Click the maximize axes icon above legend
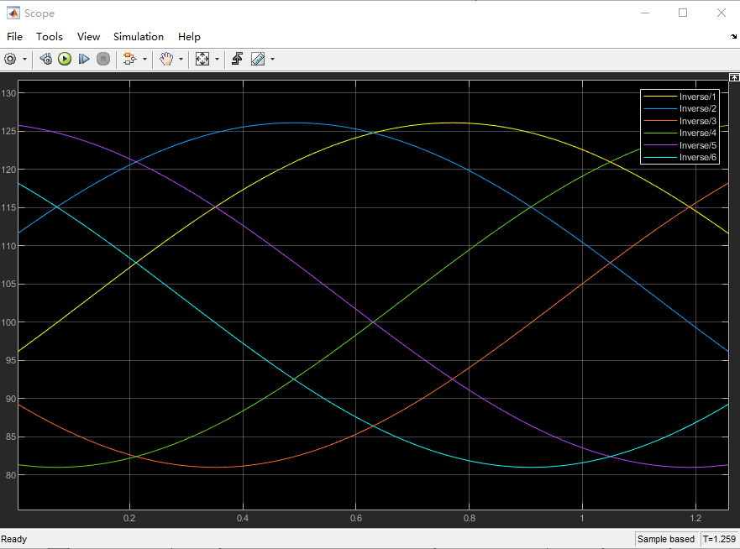The width and height of the screenshot is (740, 549). tap(734, 77)
